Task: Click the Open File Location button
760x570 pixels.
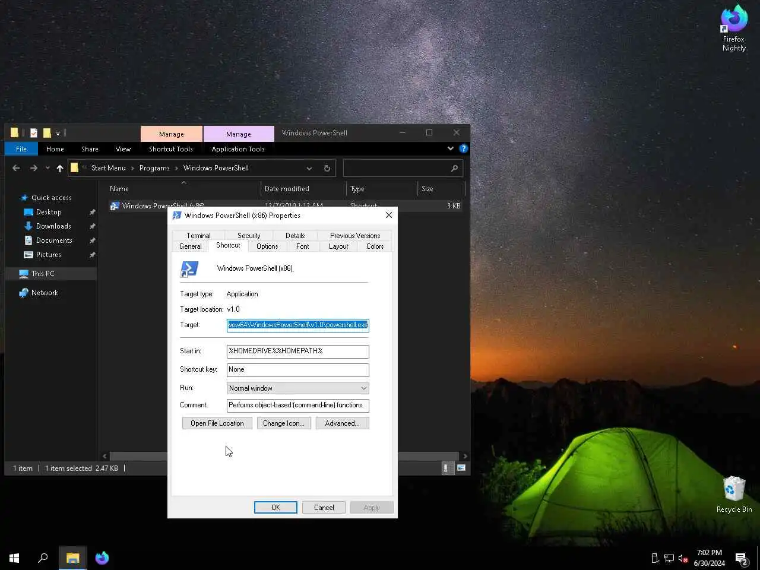Action: 217,423
